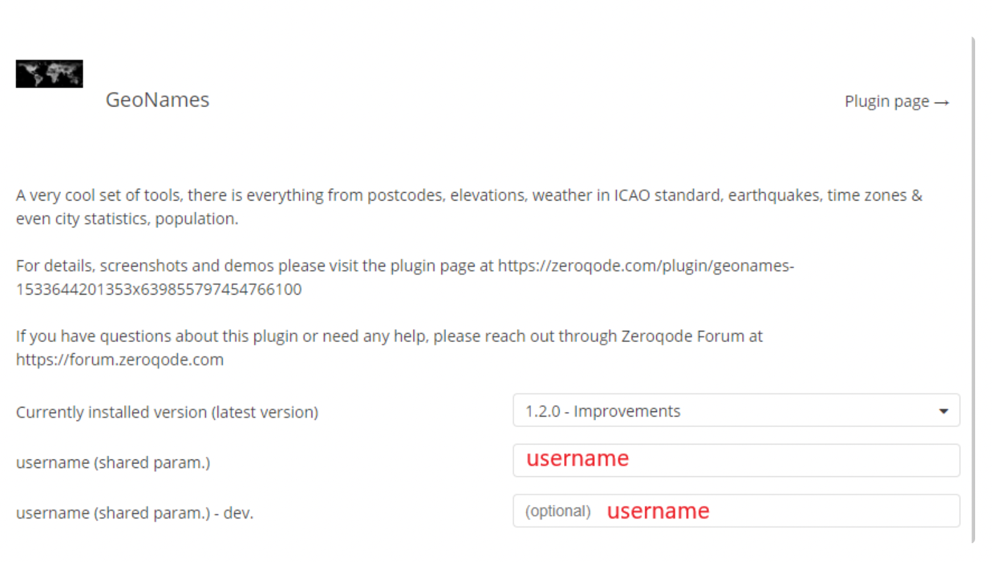Focus the username shared param input

736,460
